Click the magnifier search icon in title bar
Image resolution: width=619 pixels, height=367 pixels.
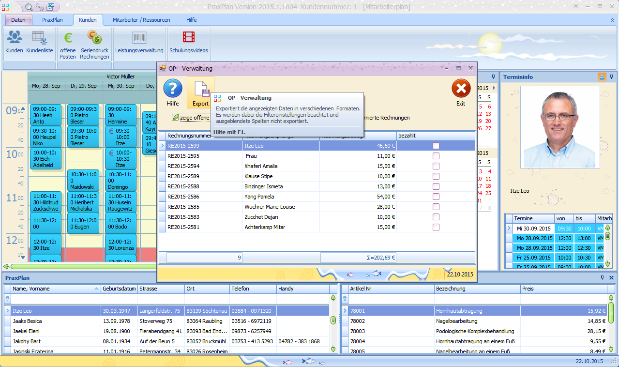(29, 7)
